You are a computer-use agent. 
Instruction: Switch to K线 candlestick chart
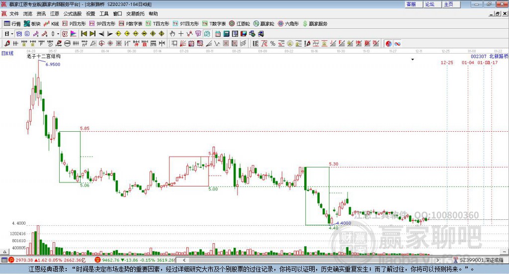point(51,24)
